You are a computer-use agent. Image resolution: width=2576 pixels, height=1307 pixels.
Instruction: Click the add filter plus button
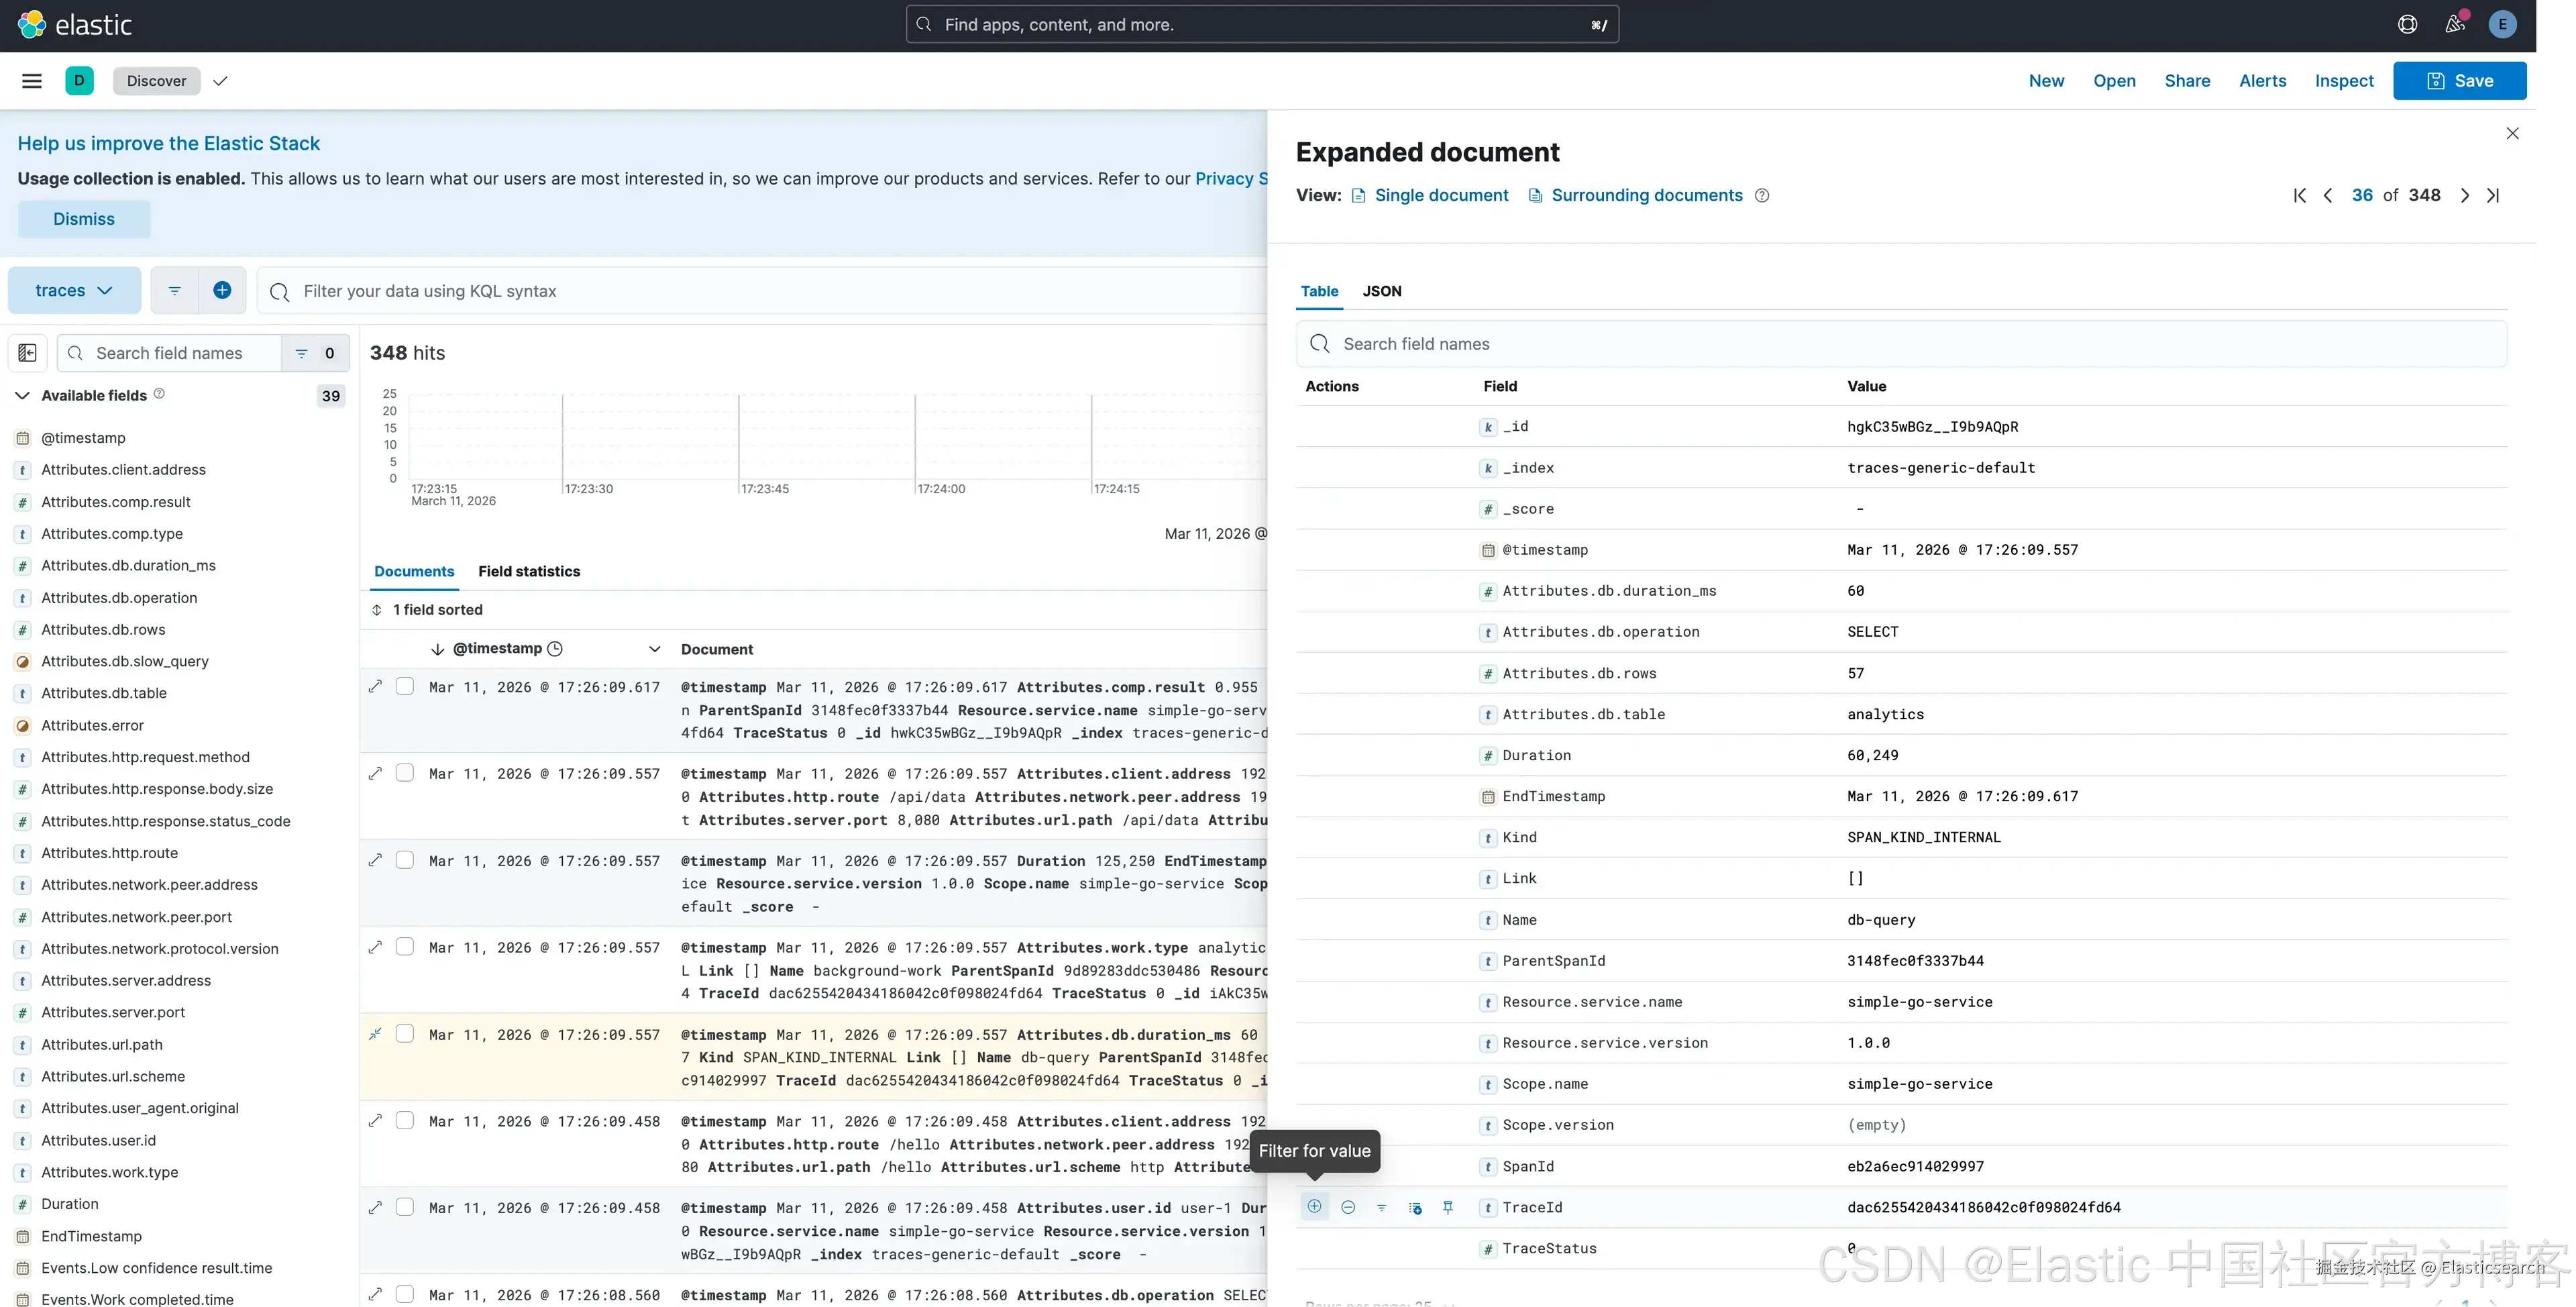pos(222,290)
